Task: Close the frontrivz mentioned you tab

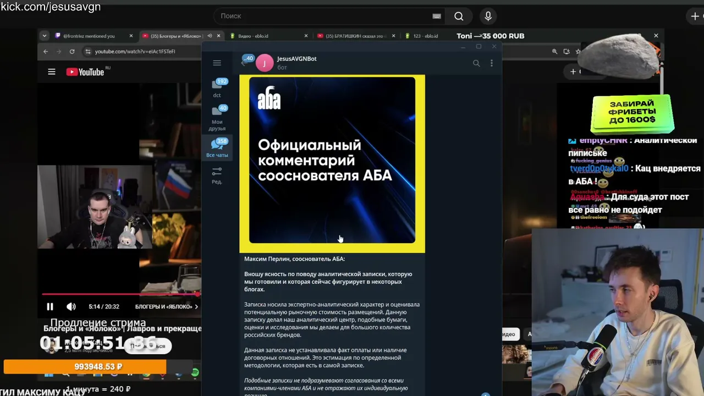Action: (x=131, y=36)
